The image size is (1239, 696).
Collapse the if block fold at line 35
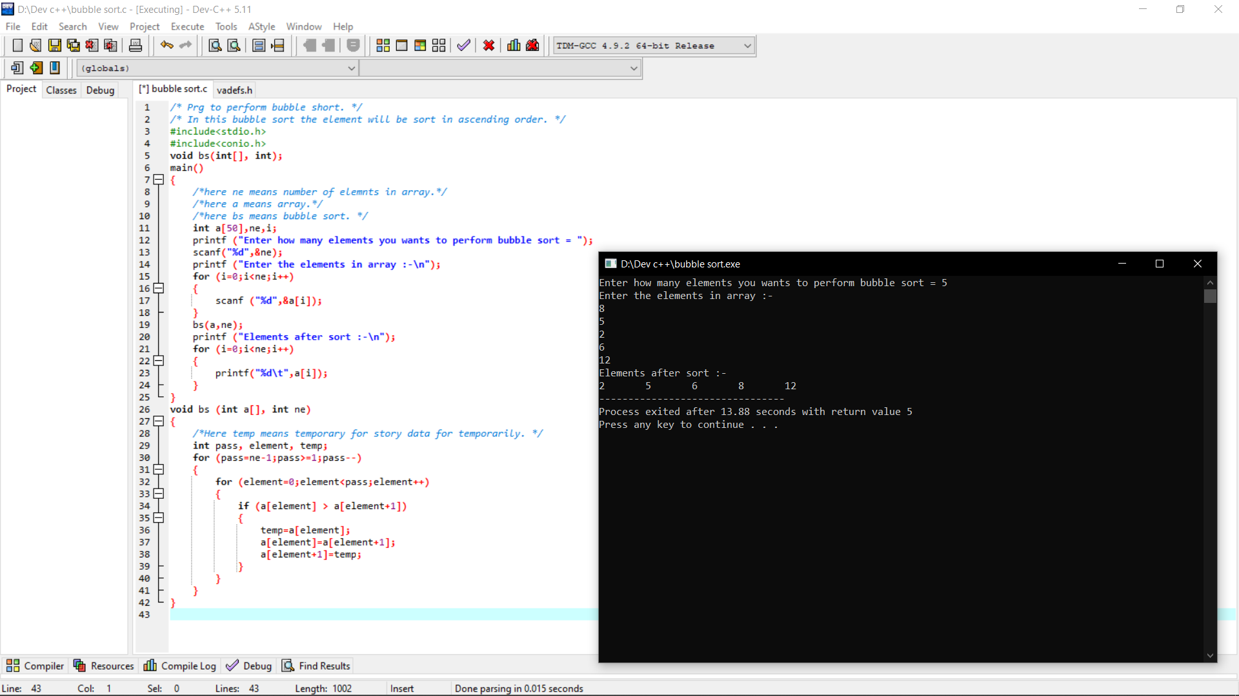click(159, 518)
